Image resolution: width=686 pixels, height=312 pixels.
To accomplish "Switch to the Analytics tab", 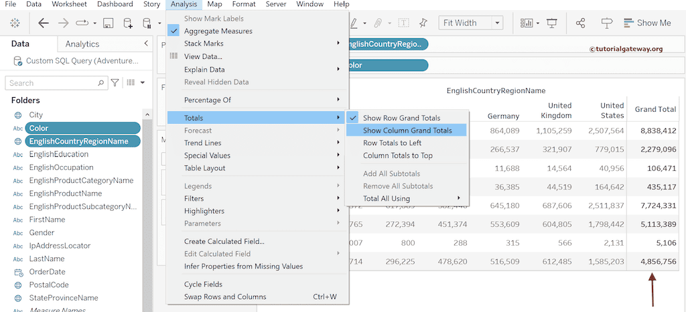I will click(82, 44).
